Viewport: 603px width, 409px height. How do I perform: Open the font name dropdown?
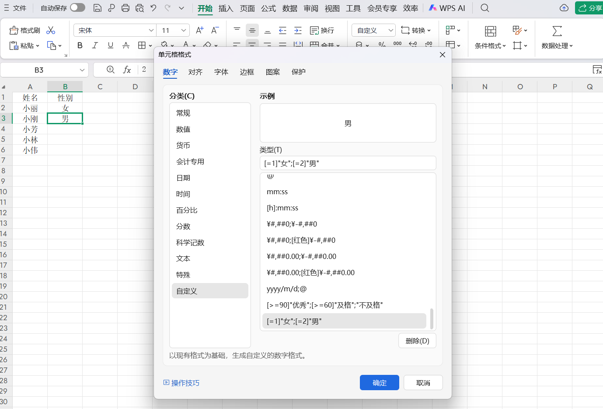[x=151, y=30]
